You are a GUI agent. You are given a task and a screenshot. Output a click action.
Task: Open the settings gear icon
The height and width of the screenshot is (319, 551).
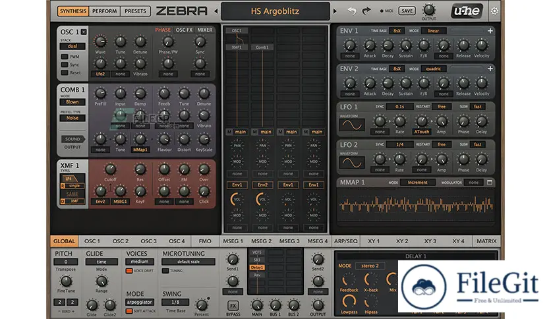coord(494,11)
